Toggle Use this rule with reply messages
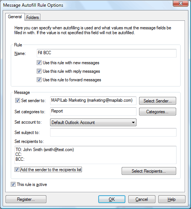191x209 pixels. [39, 71]
